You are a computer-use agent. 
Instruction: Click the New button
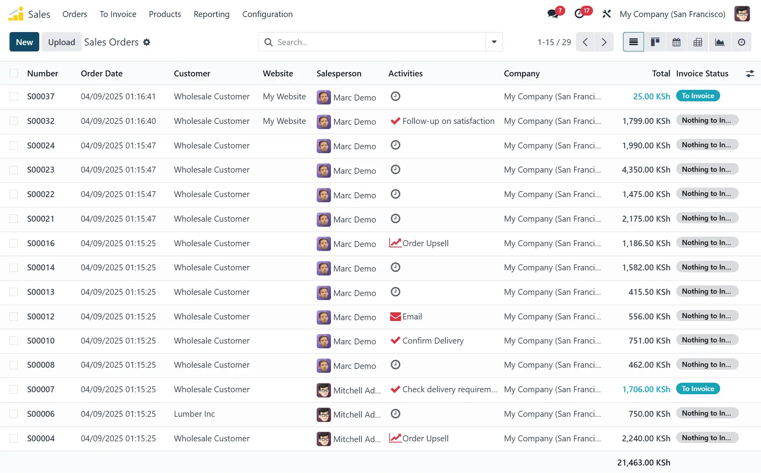(24, 42)
